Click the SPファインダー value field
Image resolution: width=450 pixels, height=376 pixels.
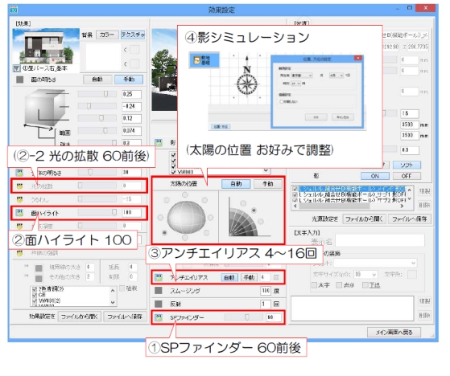click(x=274, y=317)
